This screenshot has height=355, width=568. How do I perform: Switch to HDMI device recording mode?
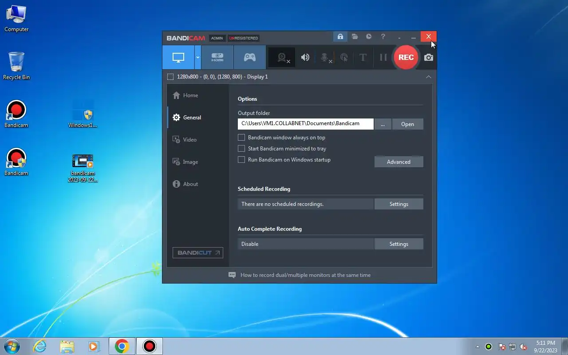pos(217,57)
